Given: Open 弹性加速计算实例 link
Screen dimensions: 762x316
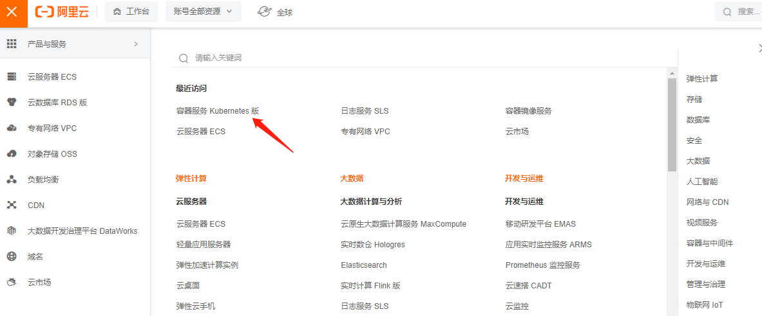Looking at the screenshot, I should tap(207, 265).
